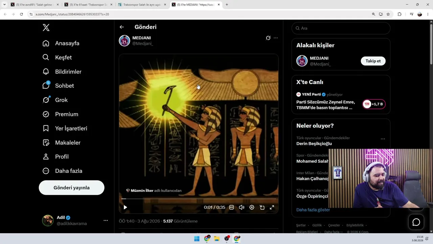Open MEDJANI in Alakalı kişiler
The width and height of the screenshot is (433, 244).
point(319,58)
